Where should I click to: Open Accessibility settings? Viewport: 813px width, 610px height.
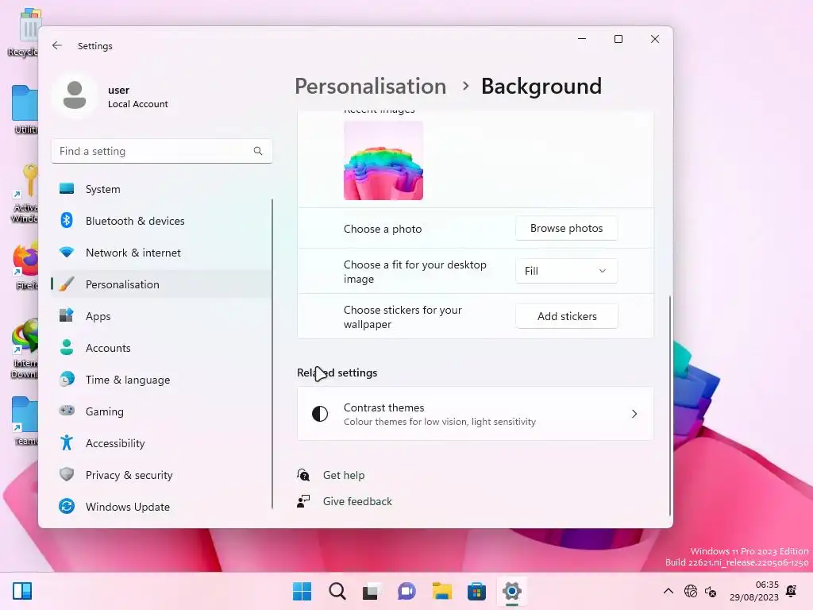(162, 443)
